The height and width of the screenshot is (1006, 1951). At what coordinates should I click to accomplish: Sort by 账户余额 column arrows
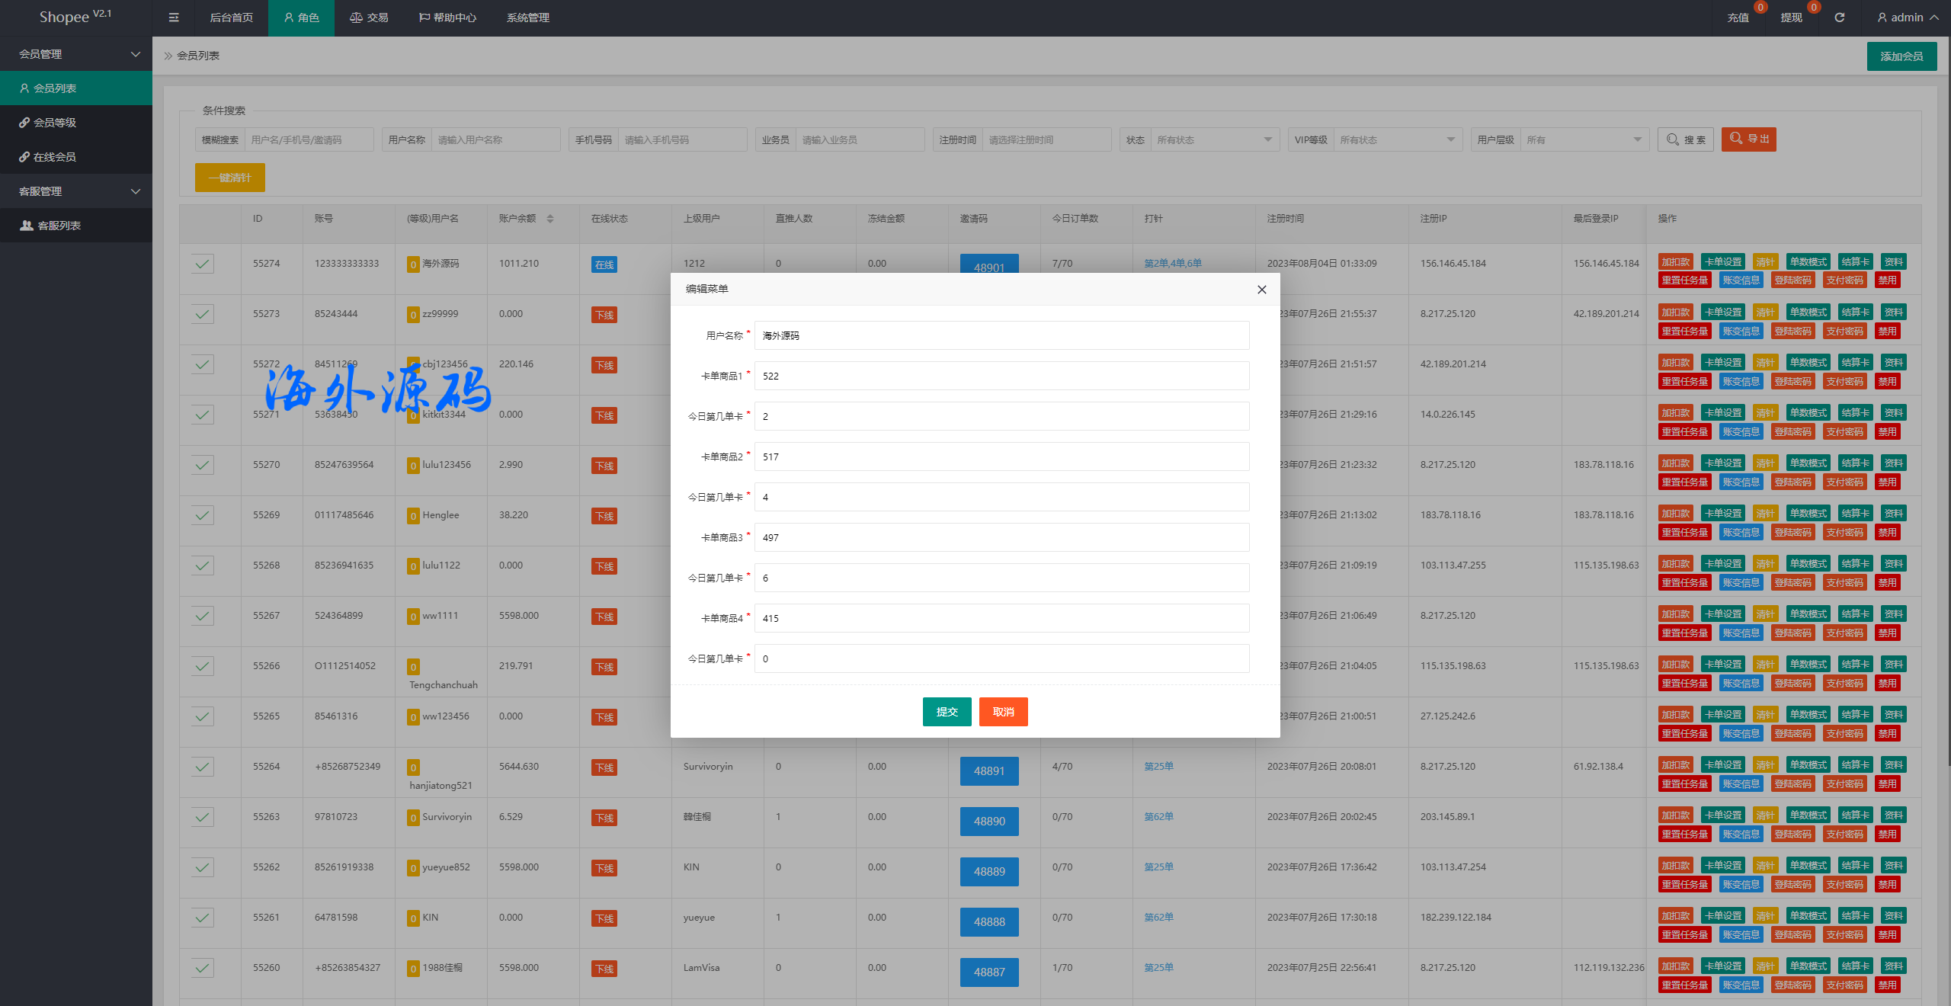tap(550, 219)
